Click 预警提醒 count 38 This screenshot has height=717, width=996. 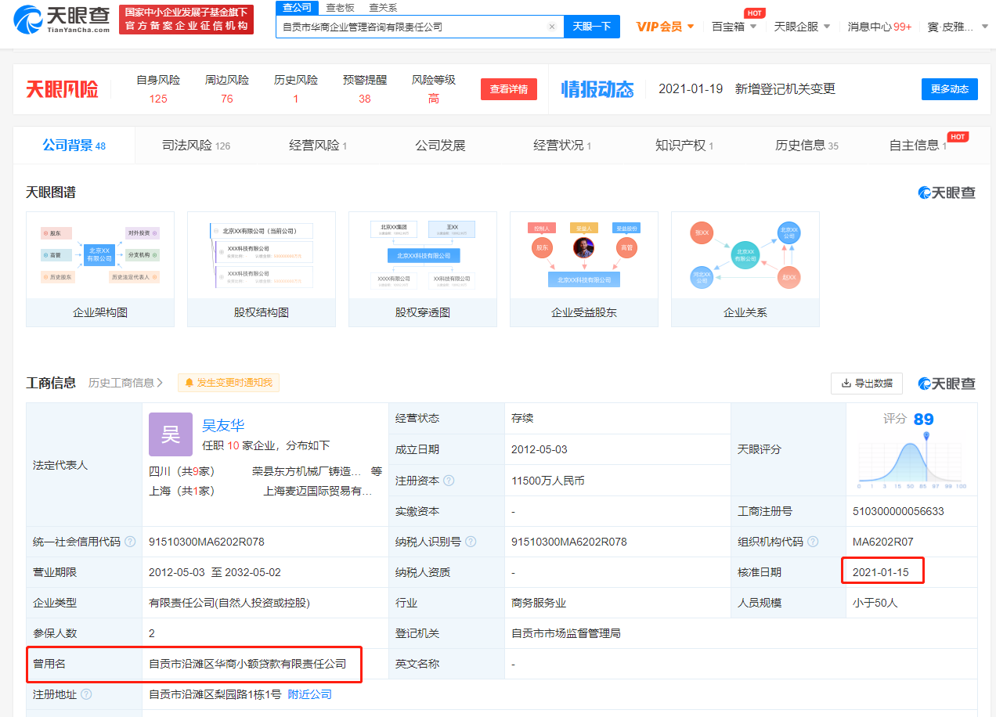(x=365, y=99)
